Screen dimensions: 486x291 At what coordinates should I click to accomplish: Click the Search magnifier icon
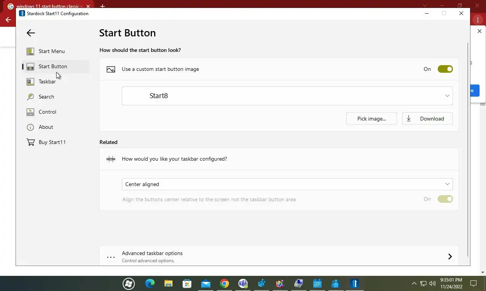pos(30,97)
